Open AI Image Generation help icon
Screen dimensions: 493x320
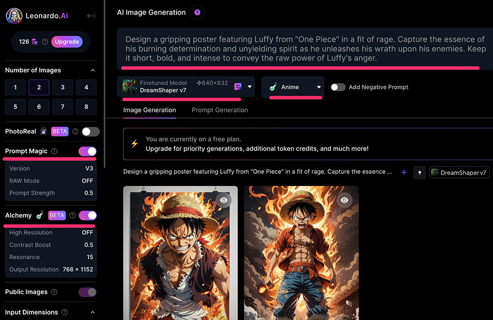pos(197,13)
